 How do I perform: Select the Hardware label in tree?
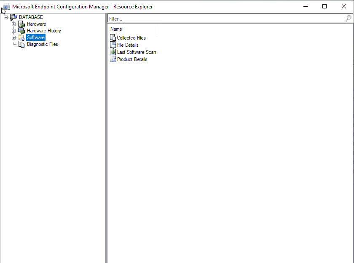coord(36,24)
